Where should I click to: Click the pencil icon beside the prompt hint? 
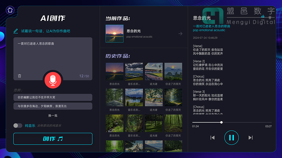(x=16, y=31)
